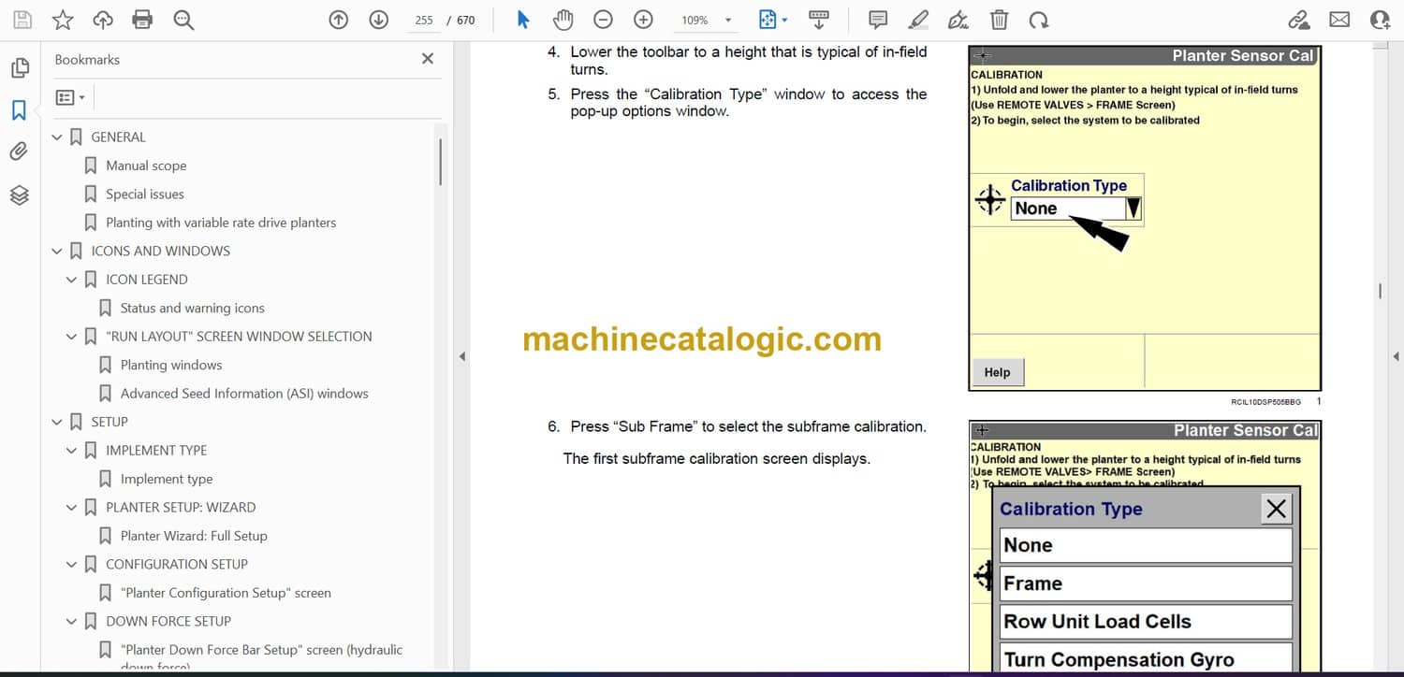Add a star bookmark to the file
Viewport: 1404px width, 677px height.
[x=63, y=20]
